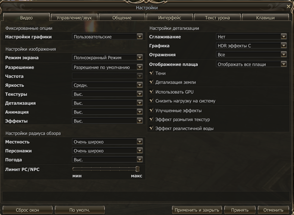Click the Лимит PC/NPC slider handle
This screenshot has width=294, height=215.
point(138,169)
